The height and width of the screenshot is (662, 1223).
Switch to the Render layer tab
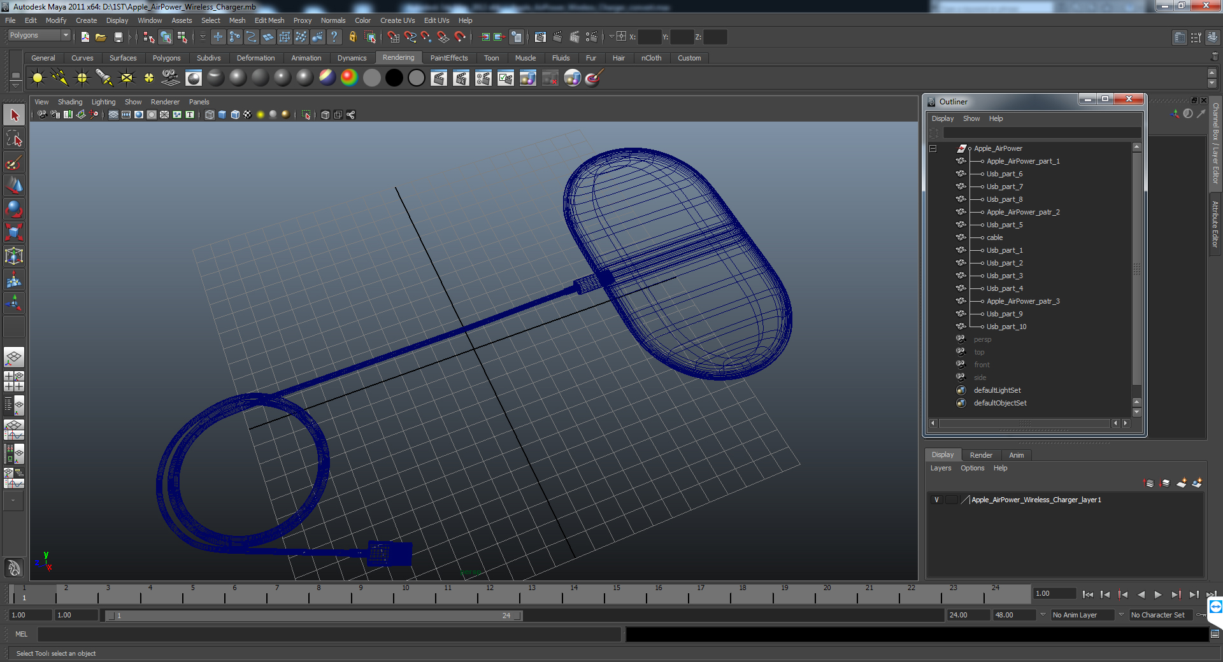(x=981, y=455)
